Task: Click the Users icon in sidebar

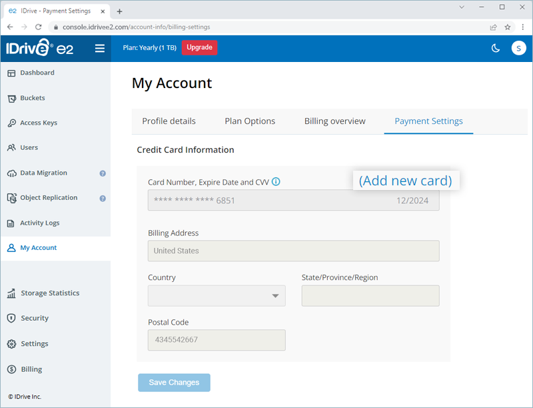Action: (x=11, y=148)
